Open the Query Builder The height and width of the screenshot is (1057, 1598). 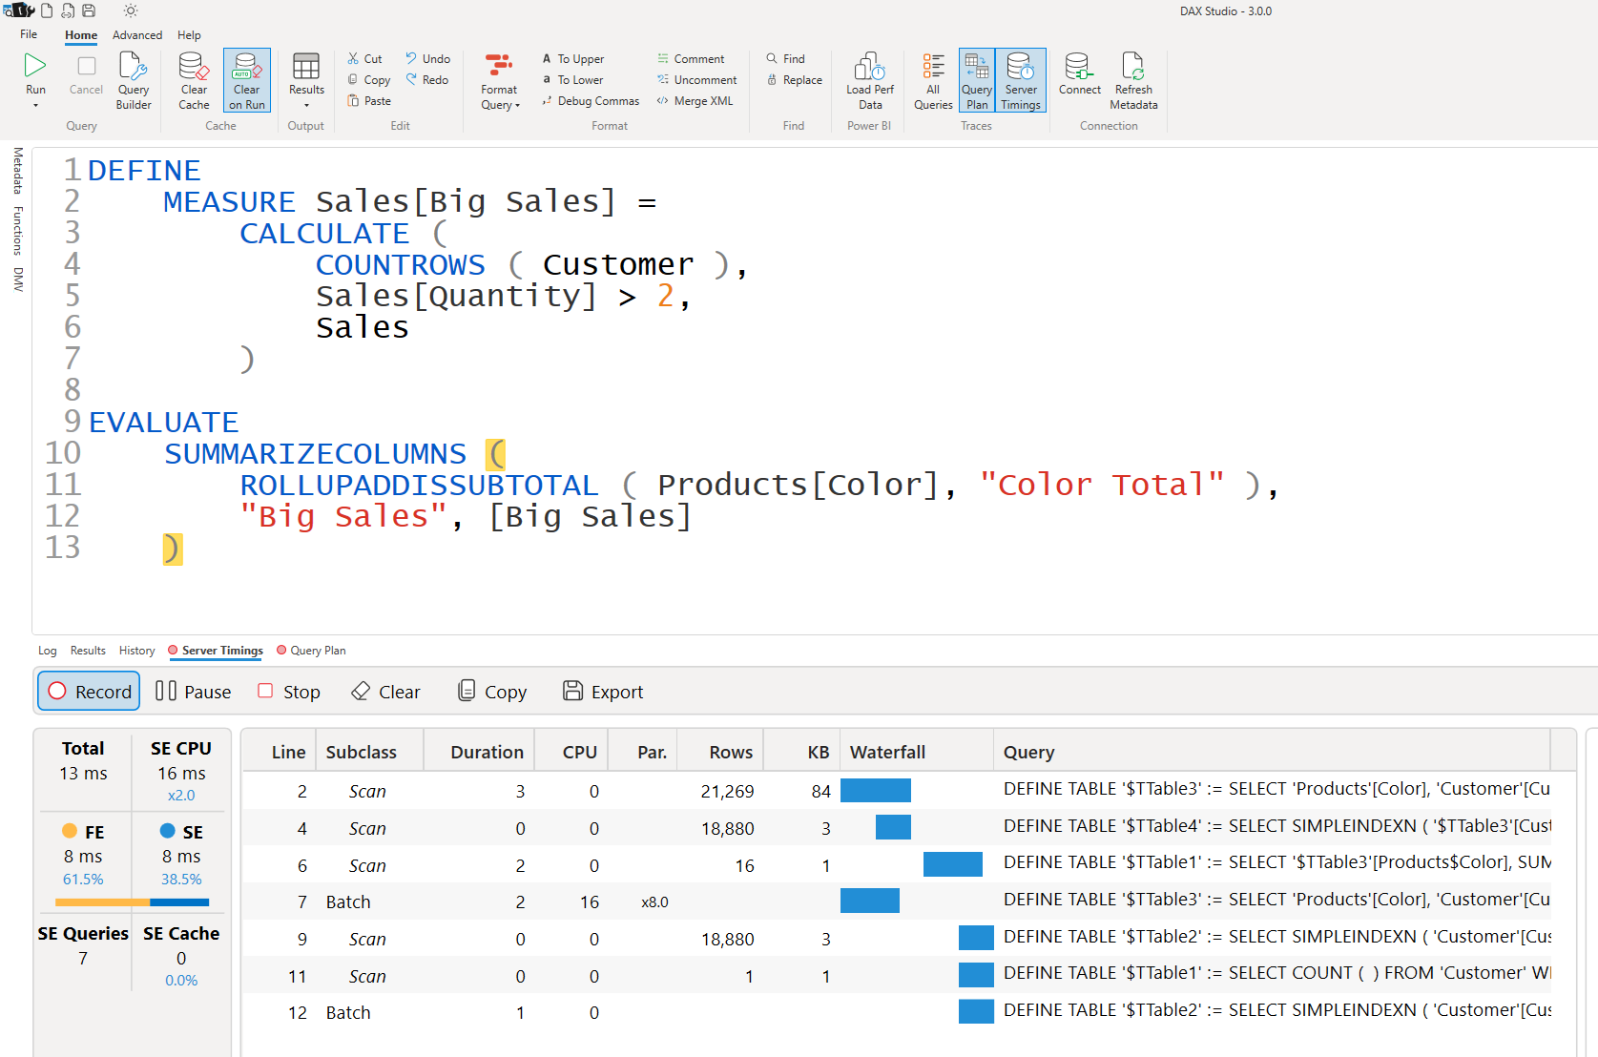133,80
